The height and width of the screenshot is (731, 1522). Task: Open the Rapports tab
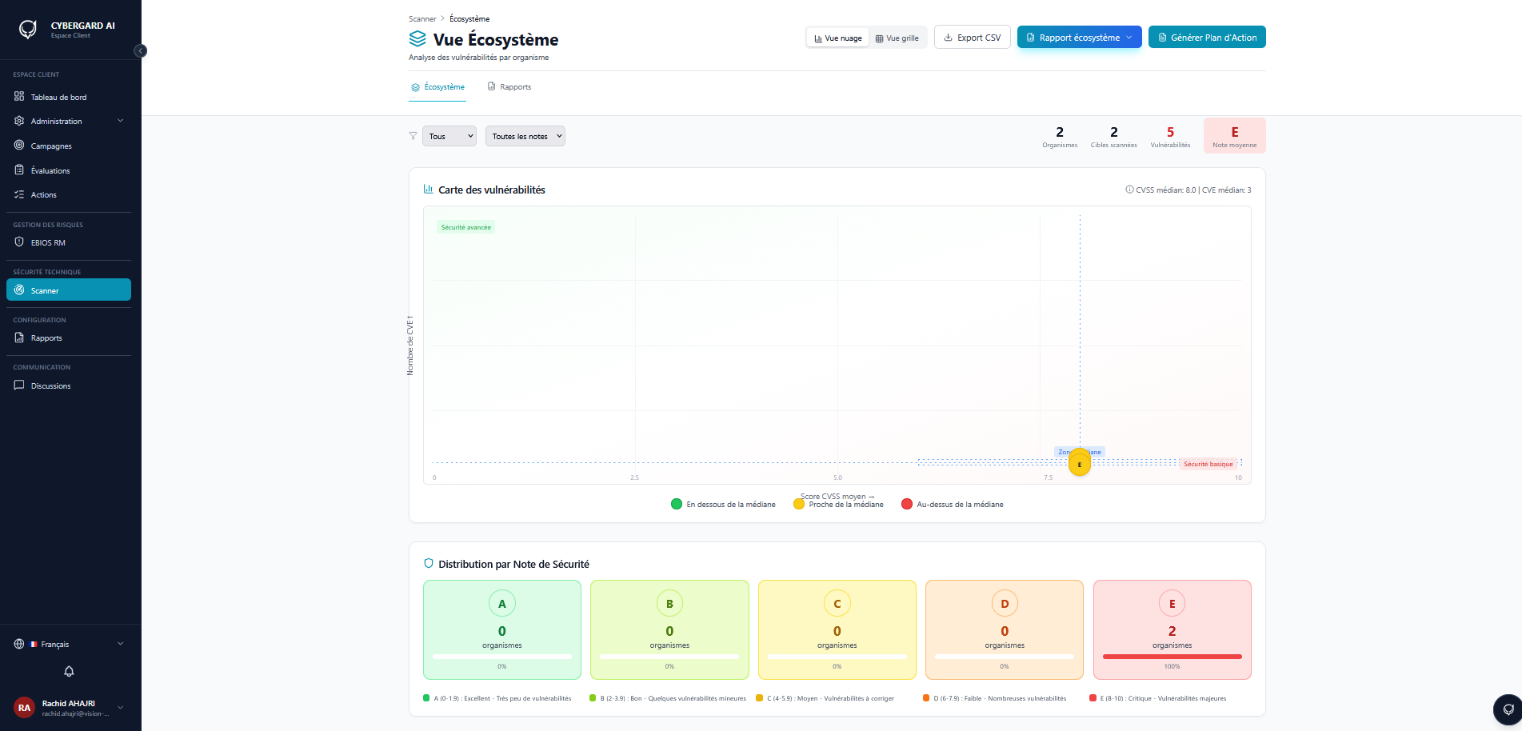pyautogui.click(x=509, y=87)
